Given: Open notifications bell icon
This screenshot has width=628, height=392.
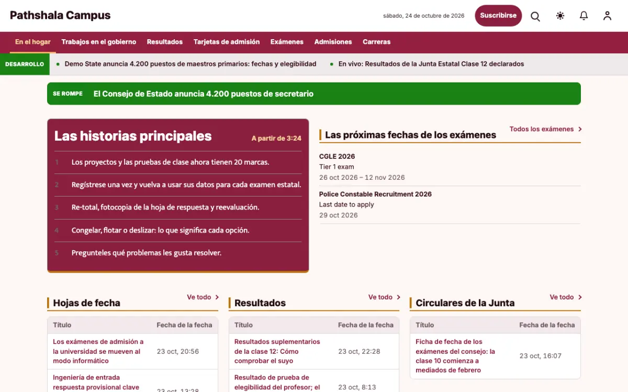Looking at the screenshot, I should [584, 16].
